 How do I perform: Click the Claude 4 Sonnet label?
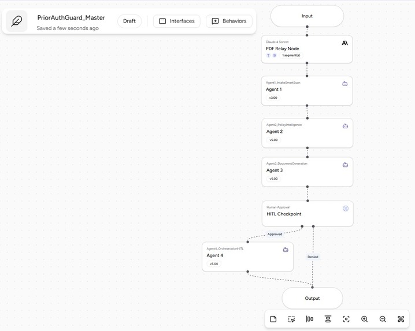coord(277,42)
